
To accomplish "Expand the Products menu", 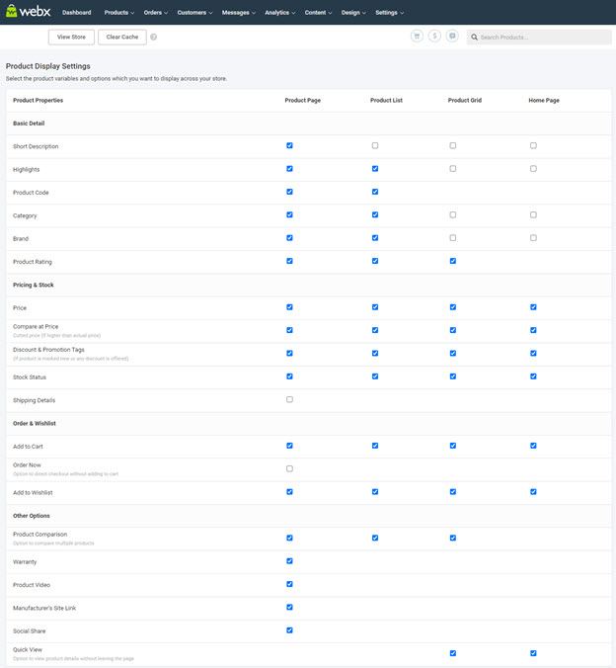I will (x=119, y=13).
